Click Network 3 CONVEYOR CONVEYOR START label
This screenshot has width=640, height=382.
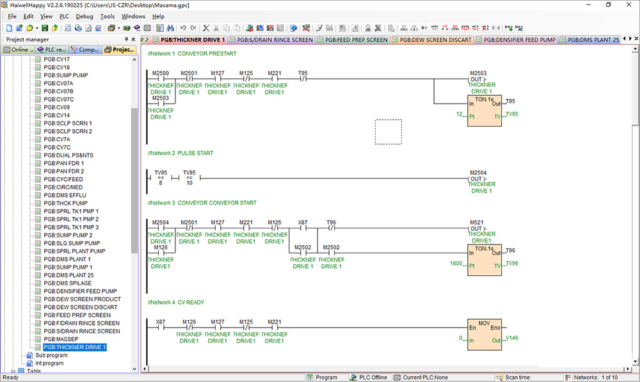tap(202, 203)
